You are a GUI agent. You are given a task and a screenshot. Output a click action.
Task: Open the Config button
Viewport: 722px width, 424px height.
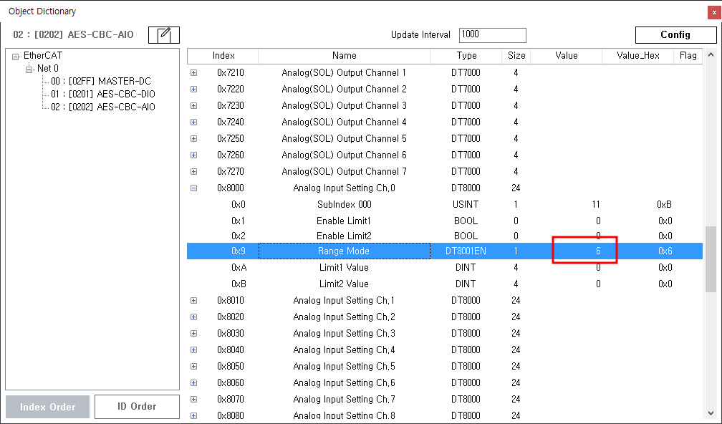click(x=675, y=34)
